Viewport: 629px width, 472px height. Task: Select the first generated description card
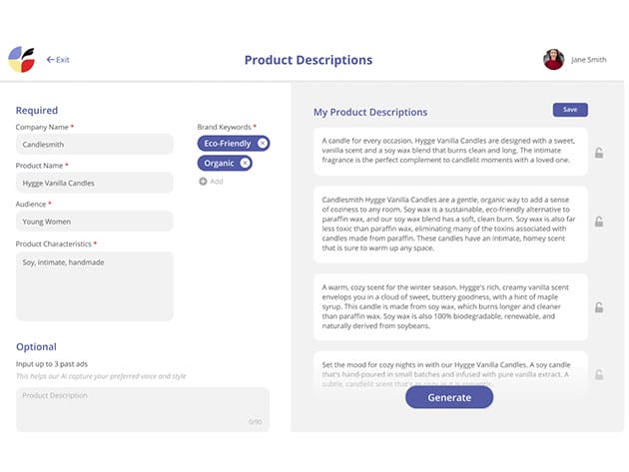click(449, 151)
